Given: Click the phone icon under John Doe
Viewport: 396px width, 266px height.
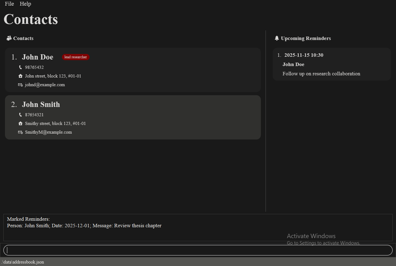Looking at the screenshot, I should tap(20, 67).
